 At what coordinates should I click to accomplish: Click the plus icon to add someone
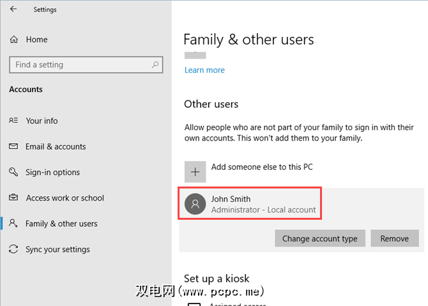click(x=195, y=171)
